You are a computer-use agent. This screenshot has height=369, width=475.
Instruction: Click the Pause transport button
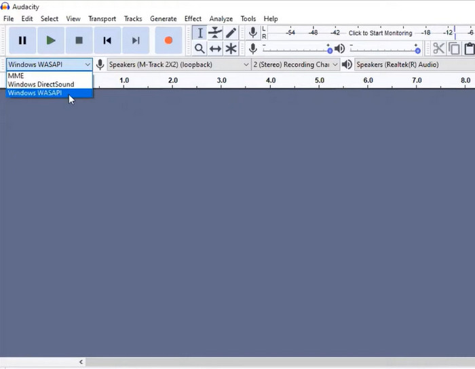tap(22, 40)
